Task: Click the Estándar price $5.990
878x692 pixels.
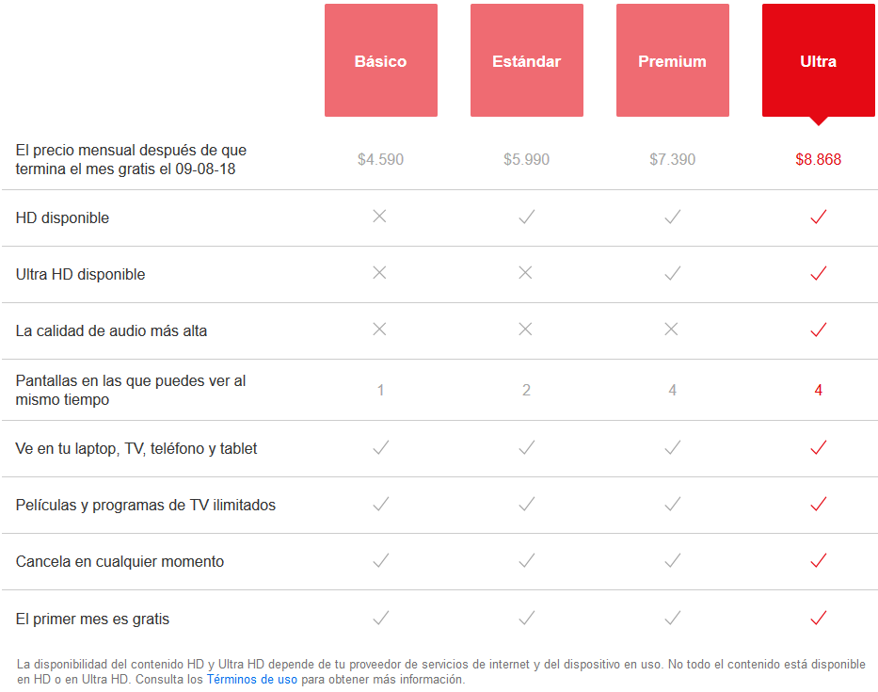Action: [x=526, y=159]
